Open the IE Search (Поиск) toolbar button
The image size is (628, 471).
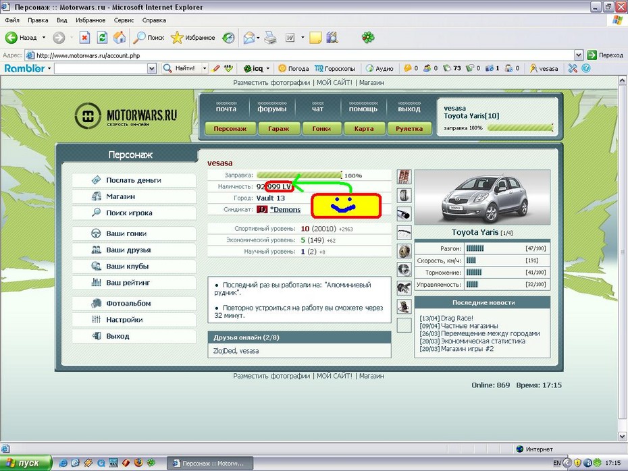(149, 38)
